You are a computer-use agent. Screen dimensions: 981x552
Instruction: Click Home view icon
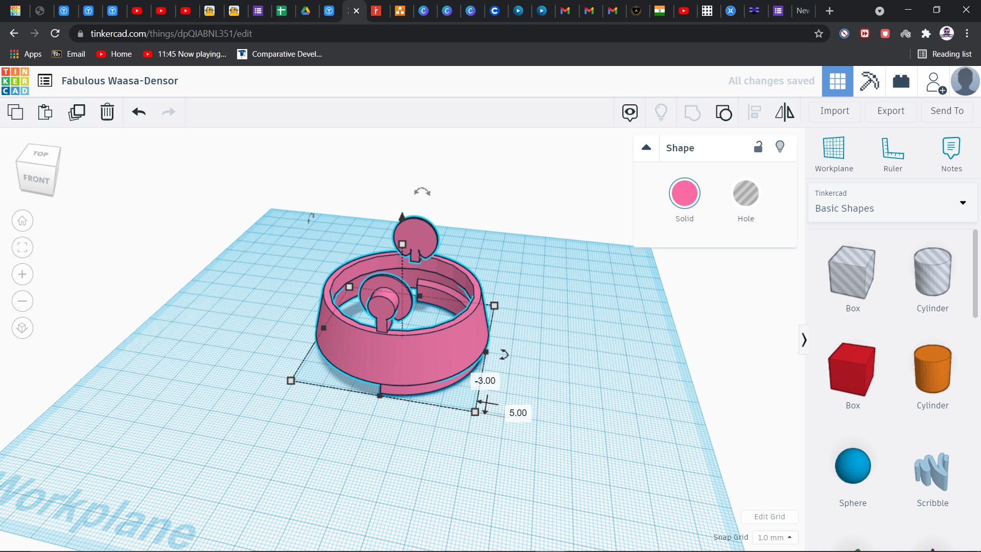pyautogui.click(x=22, y=221)
